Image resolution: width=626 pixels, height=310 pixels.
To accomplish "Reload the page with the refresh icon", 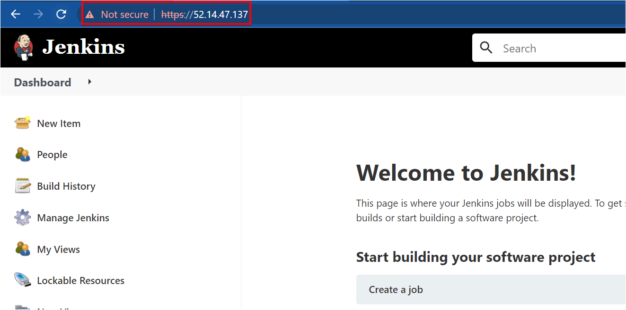I will pyautogui.click(x=61, y=14).
